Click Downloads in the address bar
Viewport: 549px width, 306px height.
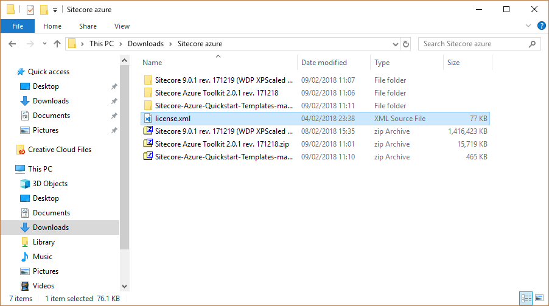click(x=145, y=44)
